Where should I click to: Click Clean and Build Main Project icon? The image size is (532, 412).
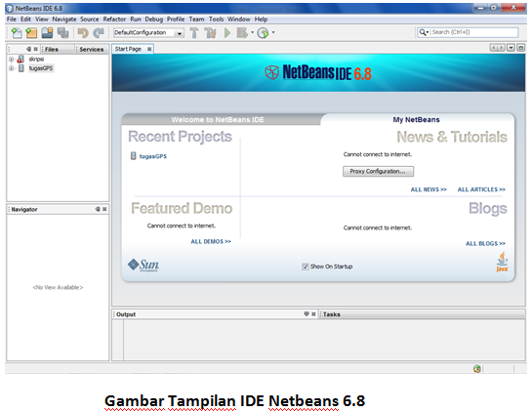point(210,33)
